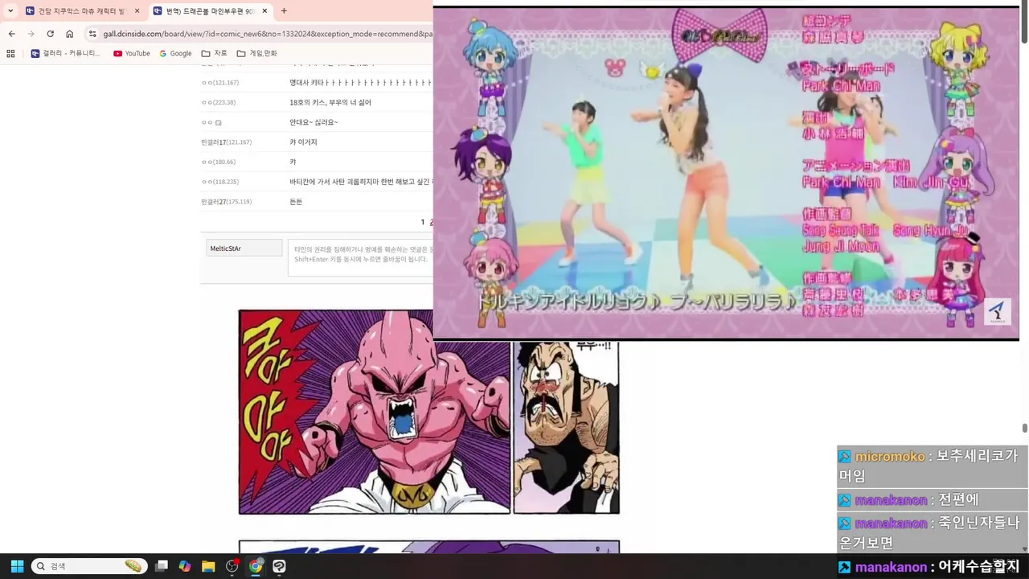
Task: Select comment '안대요~ 싫러요~'
Action: coord(314,122)
